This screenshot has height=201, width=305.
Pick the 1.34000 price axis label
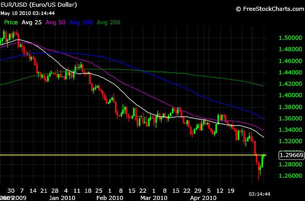tap(291, 130)
